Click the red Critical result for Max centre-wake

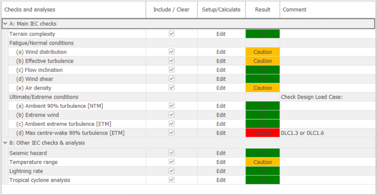point(262,133)
